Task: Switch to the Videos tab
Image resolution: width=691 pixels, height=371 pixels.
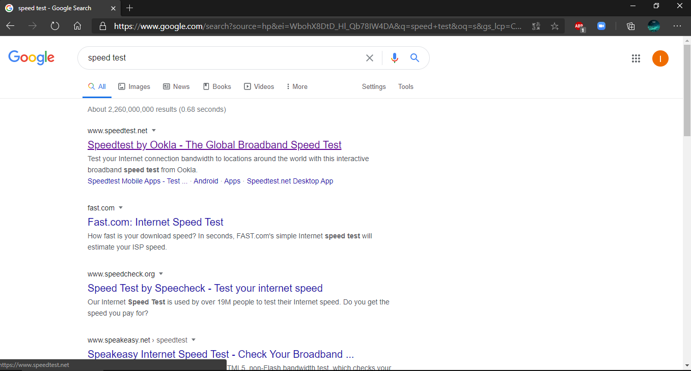Action: 259,86
